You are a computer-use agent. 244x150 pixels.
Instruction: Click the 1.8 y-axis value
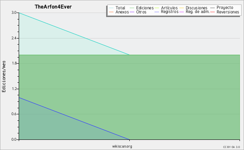point(14,63)
